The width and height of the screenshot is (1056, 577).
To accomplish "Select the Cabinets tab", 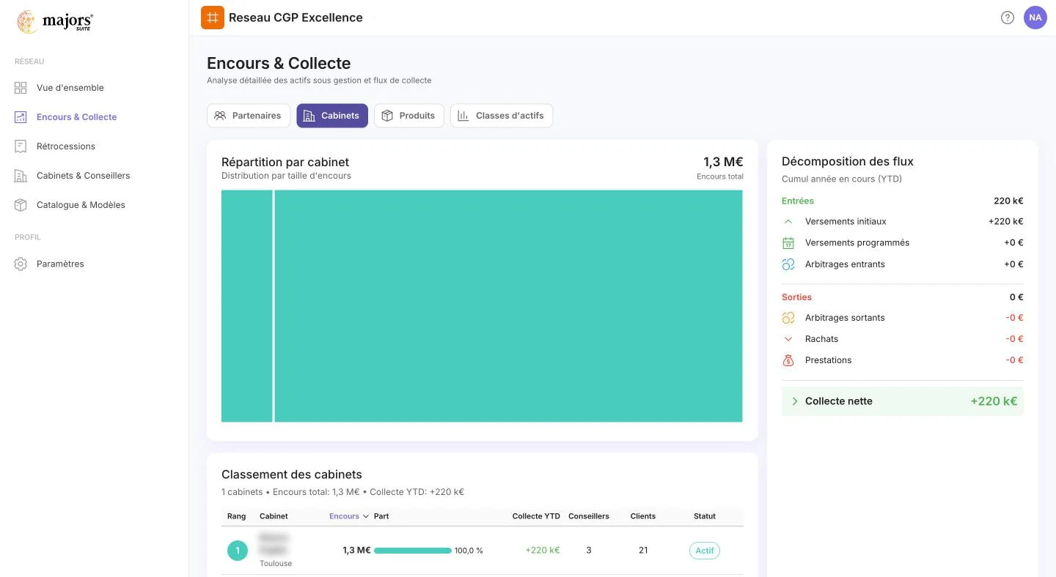I will click(332, 116).
